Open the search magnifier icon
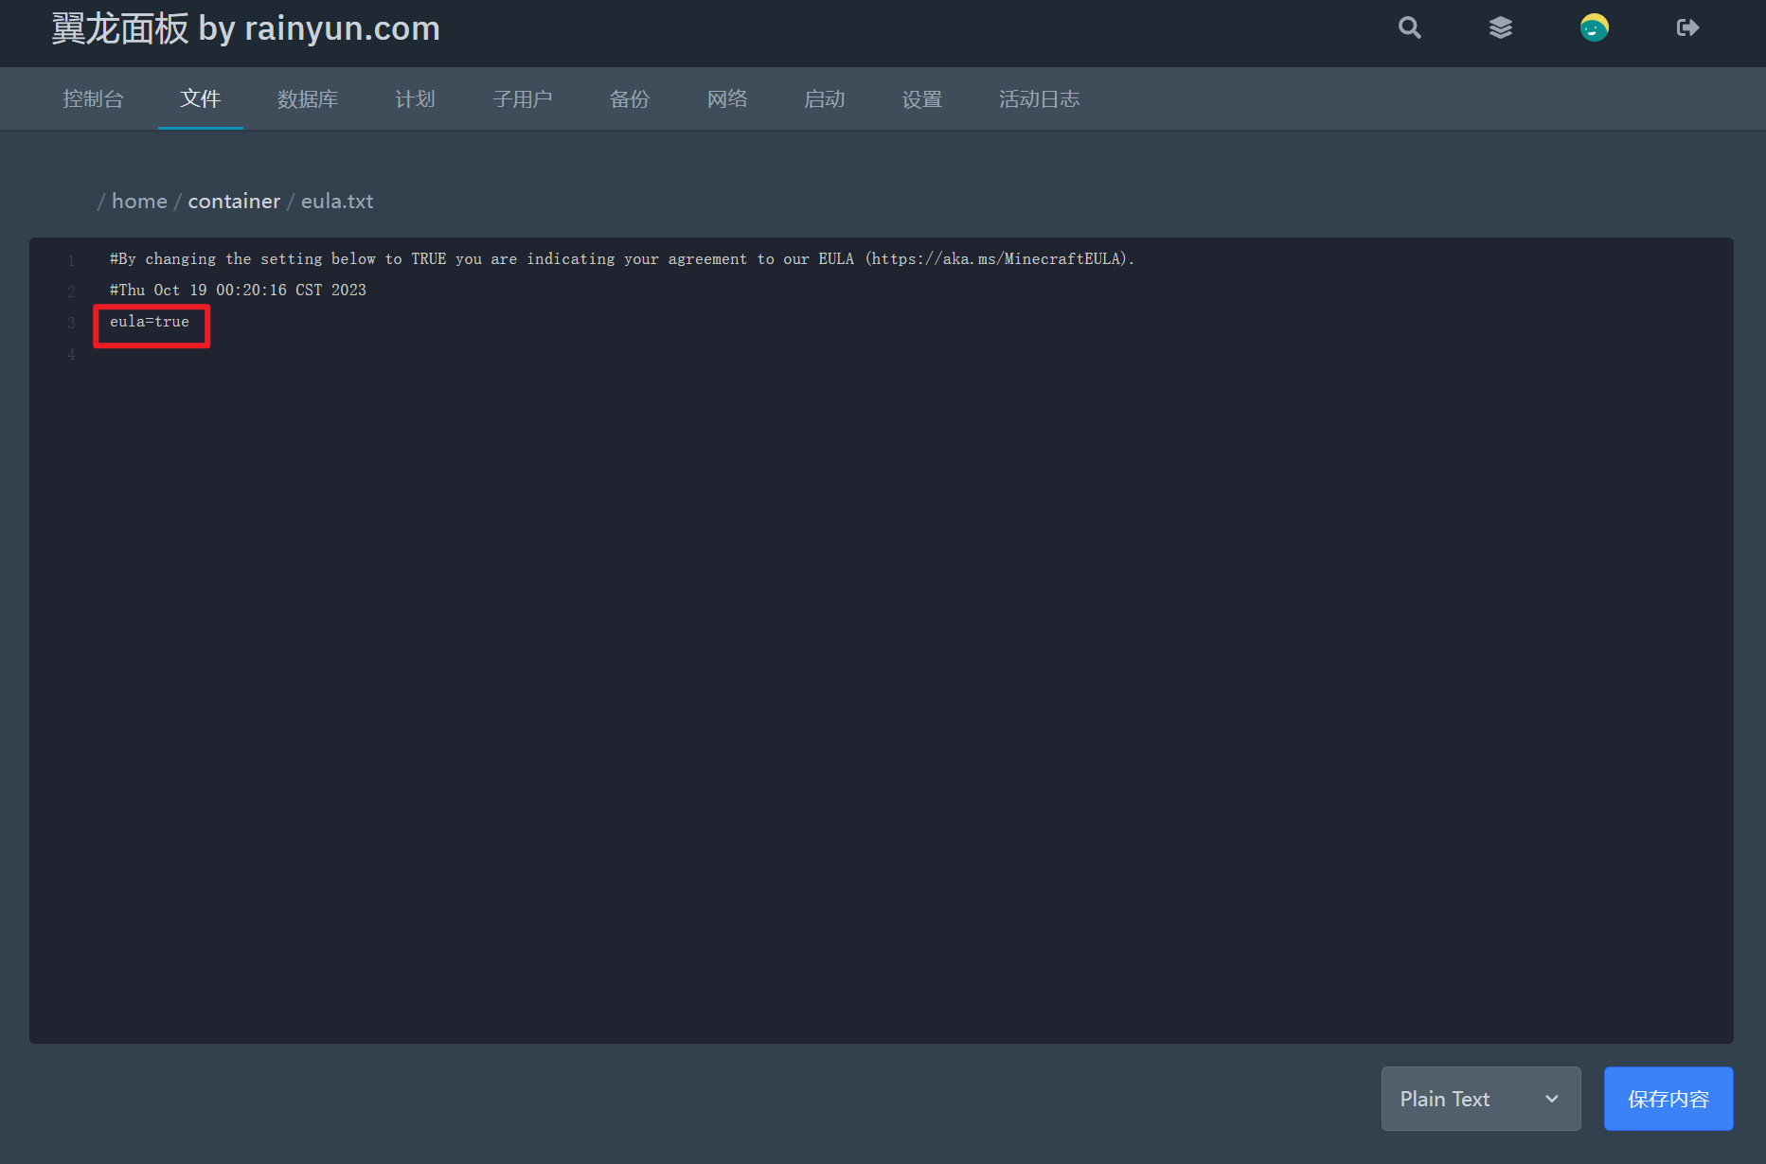This screenshot has height=1164, width=1766. pos(1409,27)
